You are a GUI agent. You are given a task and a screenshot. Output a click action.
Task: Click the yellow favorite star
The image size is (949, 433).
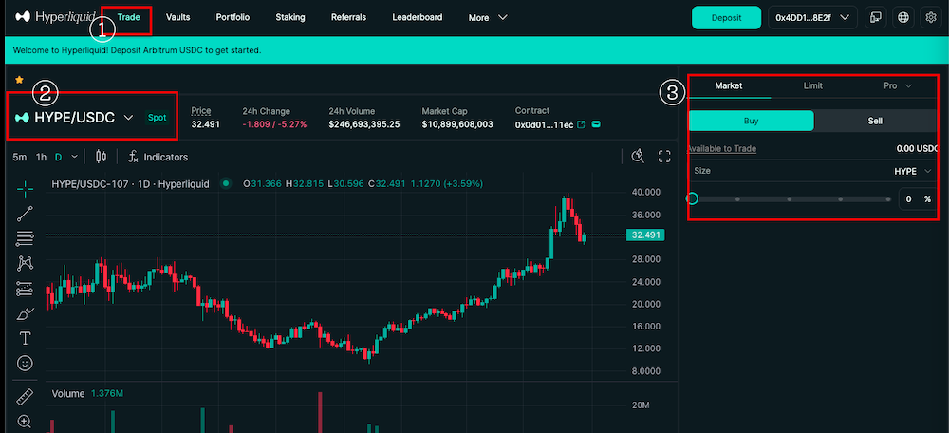[x=19, y=80]
